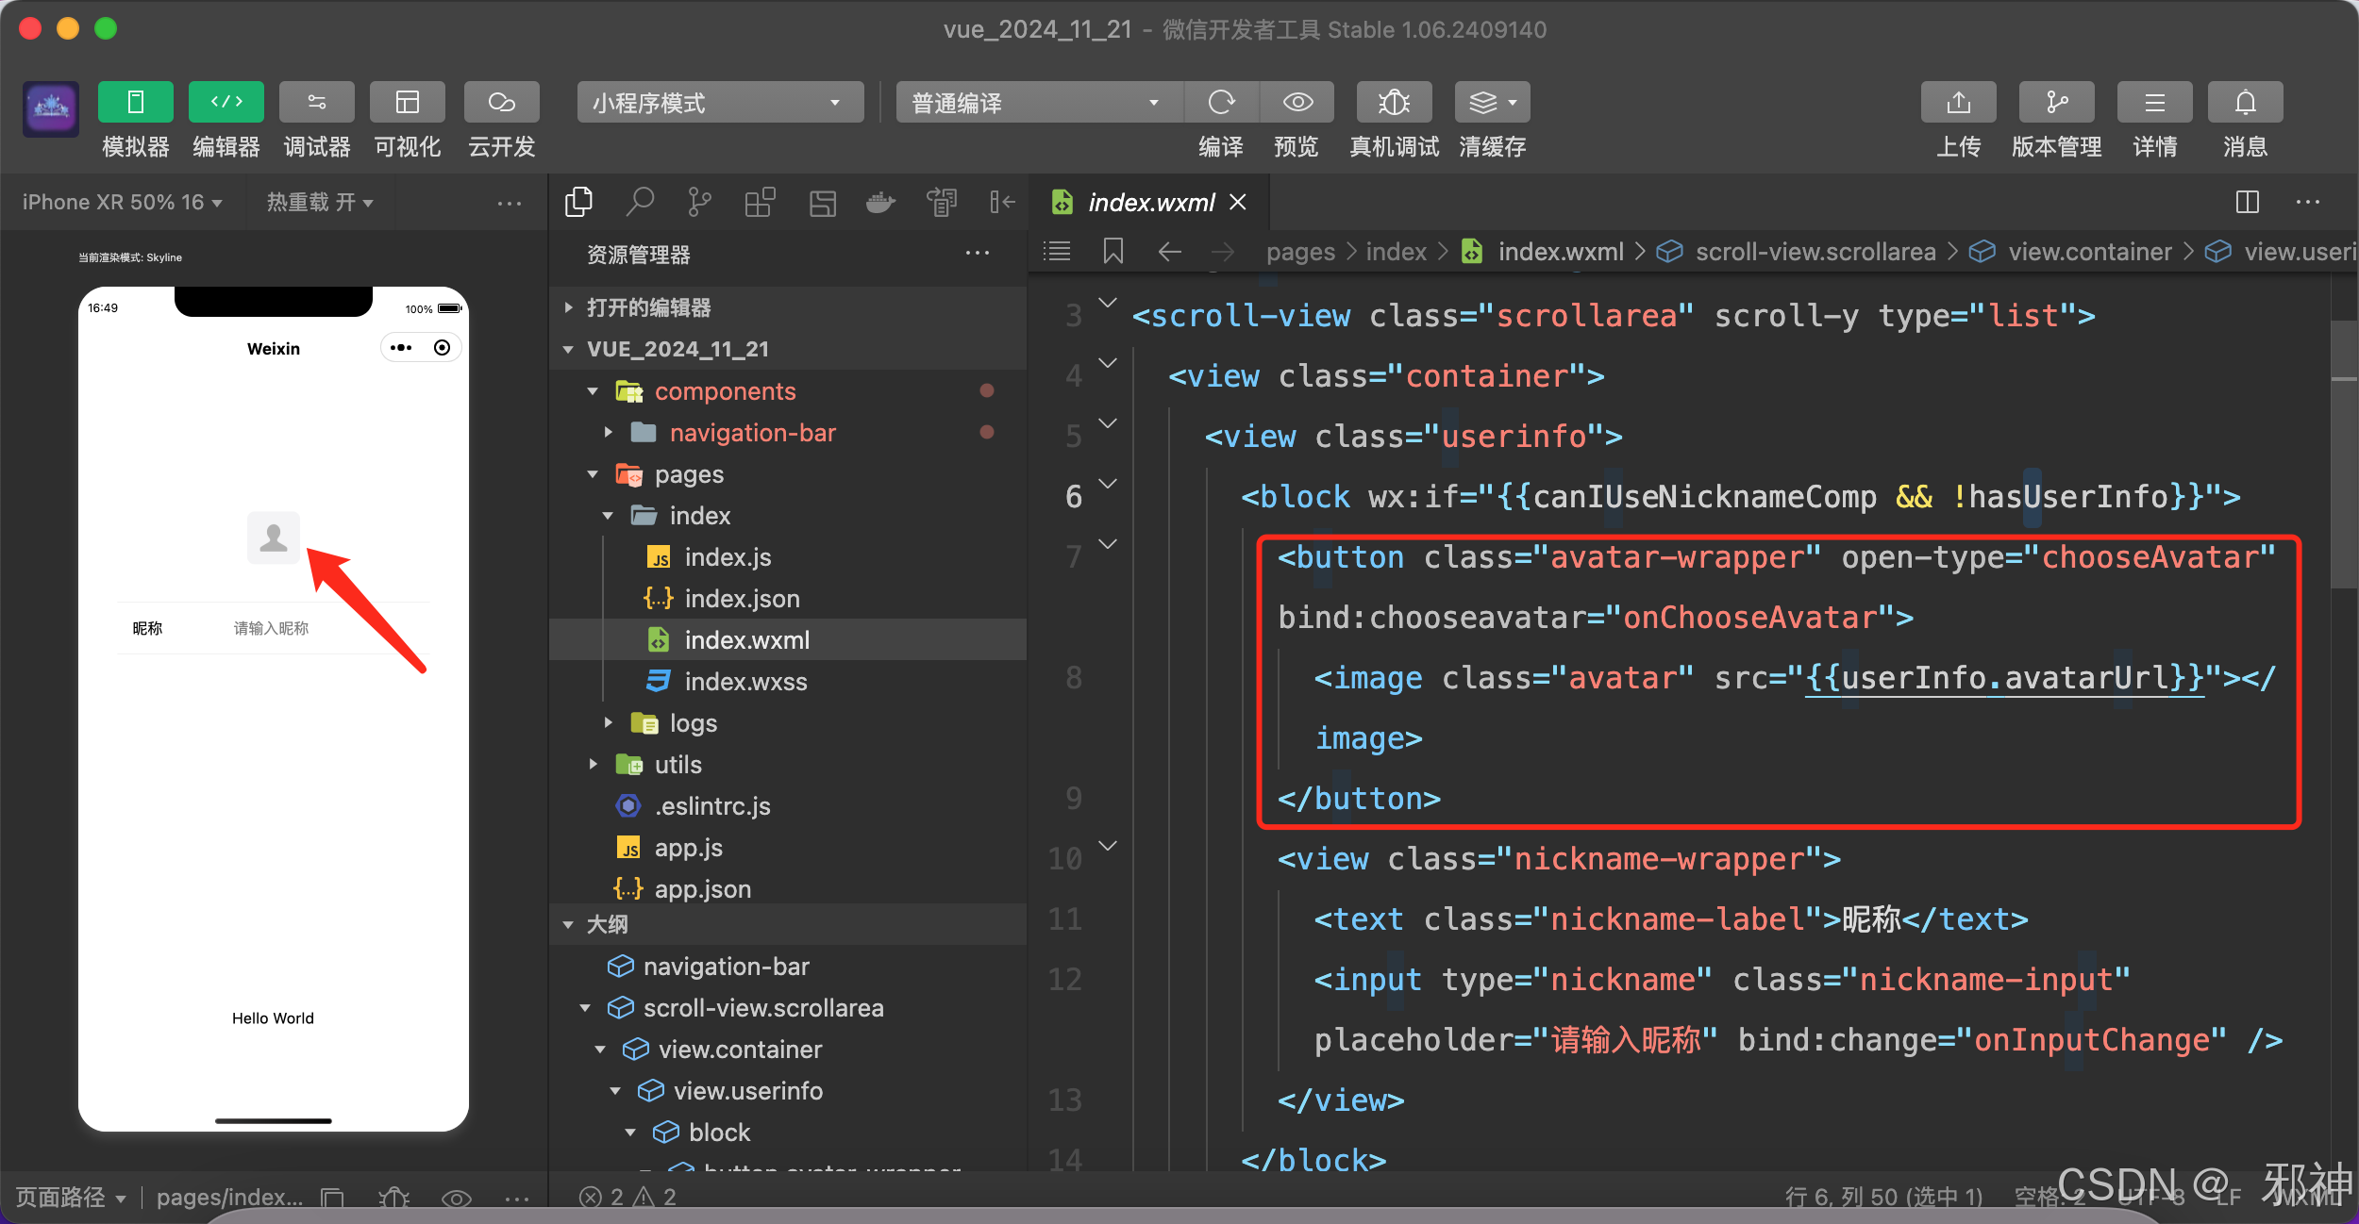The height and width of the screenshot is (1224, 2359).
Task: Toggle the simulator panel button
Action: [x=135, y=102]
